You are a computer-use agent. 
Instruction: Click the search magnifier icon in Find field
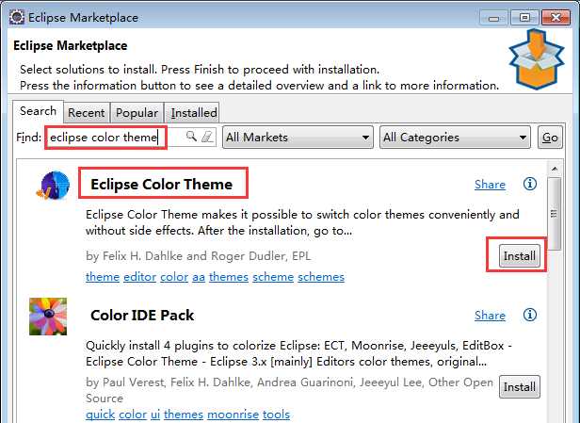(x=191, y=137)
